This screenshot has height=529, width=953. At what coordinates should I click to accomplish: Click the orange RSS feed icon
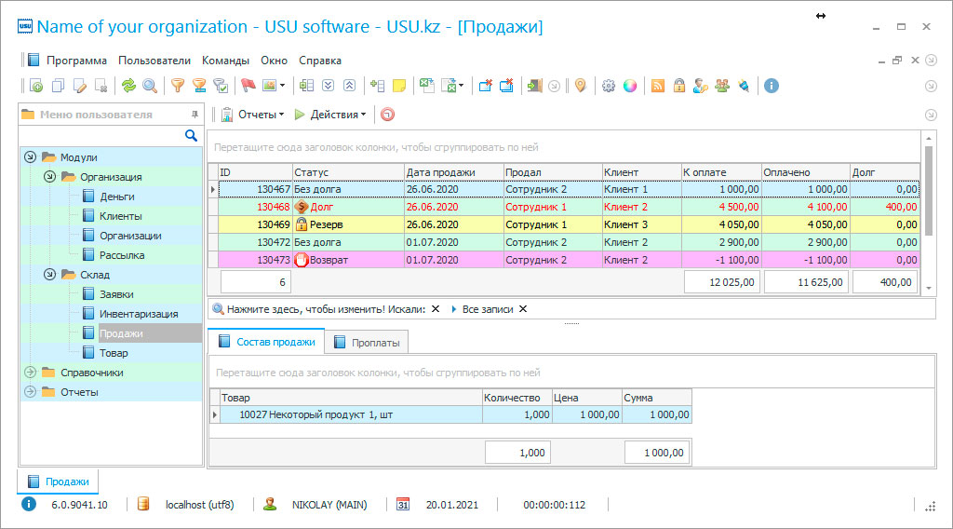pos(658,86)
